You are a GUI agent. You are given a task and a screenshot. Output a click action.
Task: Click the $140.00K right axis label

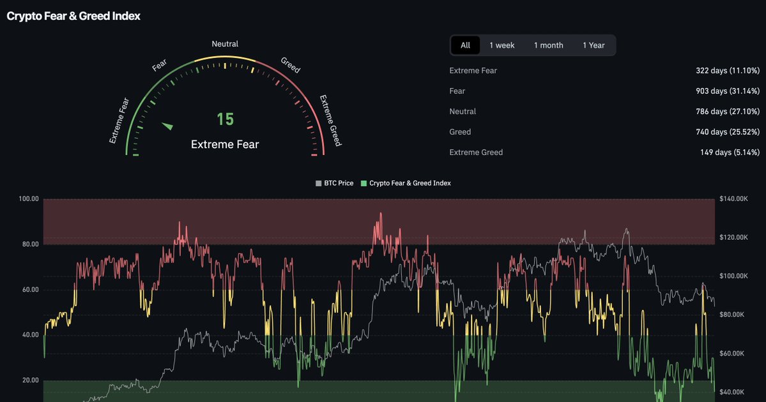[733, 198]
